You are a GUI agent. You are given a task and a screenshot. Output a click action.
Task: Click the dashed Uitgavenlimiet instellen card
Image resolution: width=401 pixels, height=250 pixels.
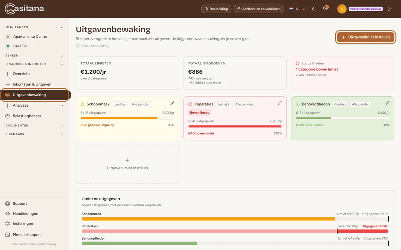127,164
